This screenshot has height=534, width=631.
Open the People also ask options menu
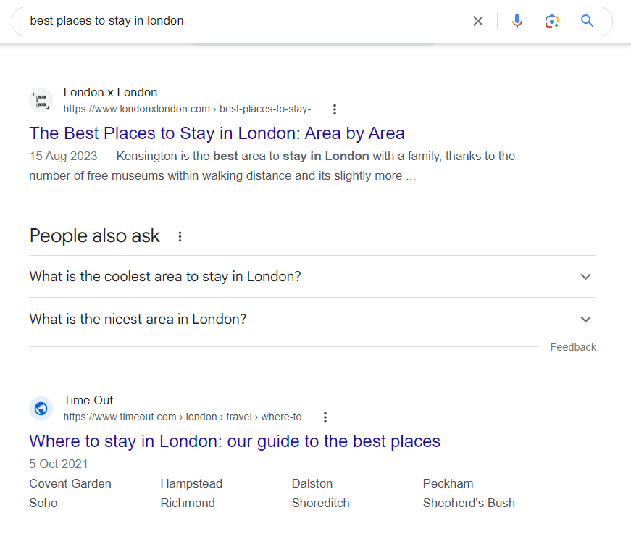point(180,236)
